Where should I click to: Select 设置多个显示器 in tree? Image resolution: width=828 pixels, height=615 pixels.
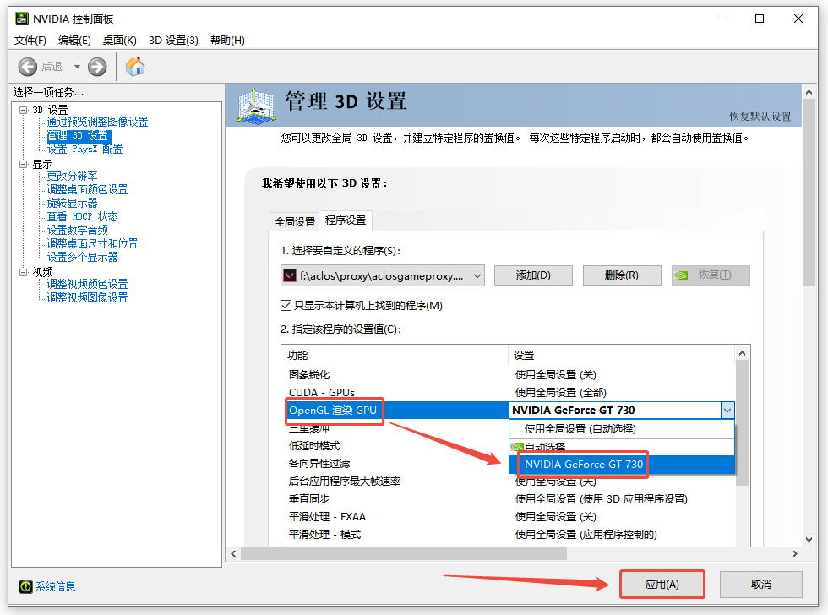[x=83, y=257]
